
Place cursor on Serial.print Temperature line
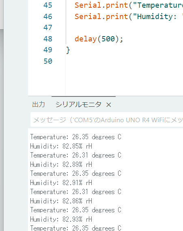click(129, 5)
